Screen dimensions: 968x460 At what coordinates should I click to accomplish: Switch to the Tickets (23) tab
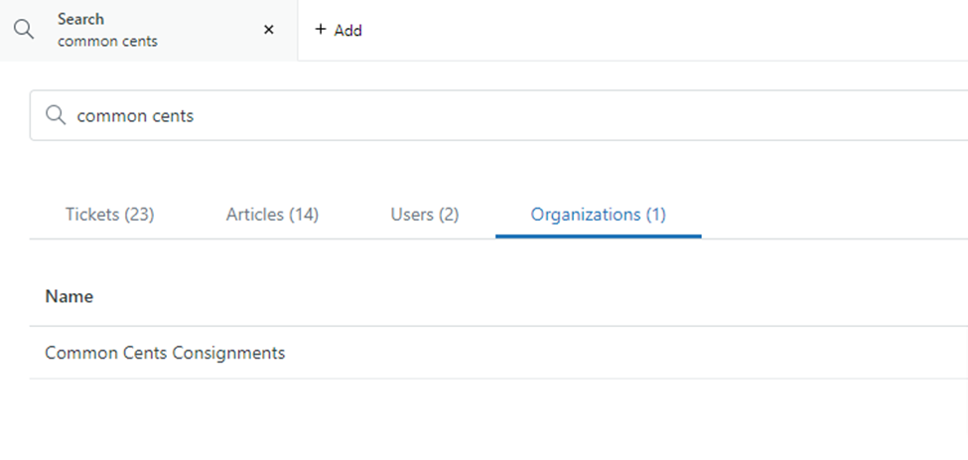[109, 214]
